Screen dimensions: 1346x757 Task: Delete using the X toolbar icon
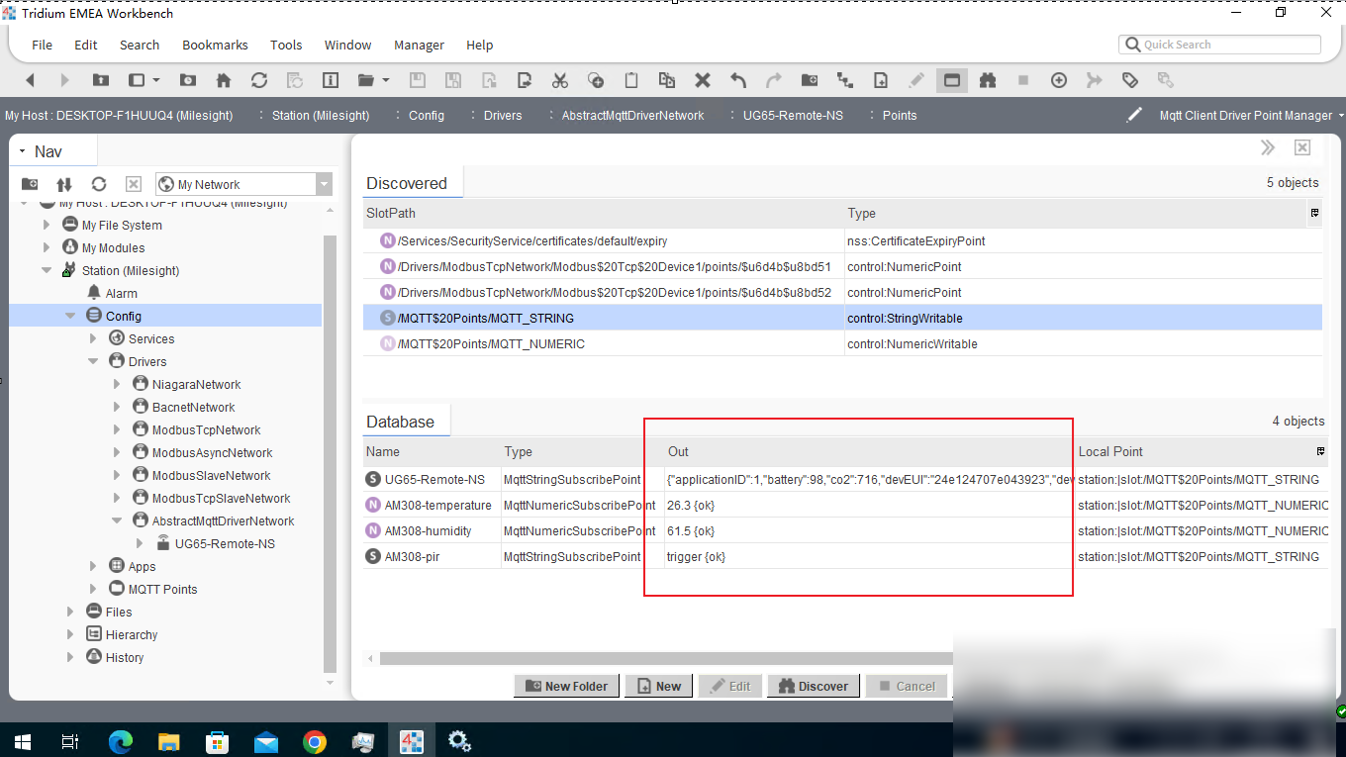[x=703, y=80]
